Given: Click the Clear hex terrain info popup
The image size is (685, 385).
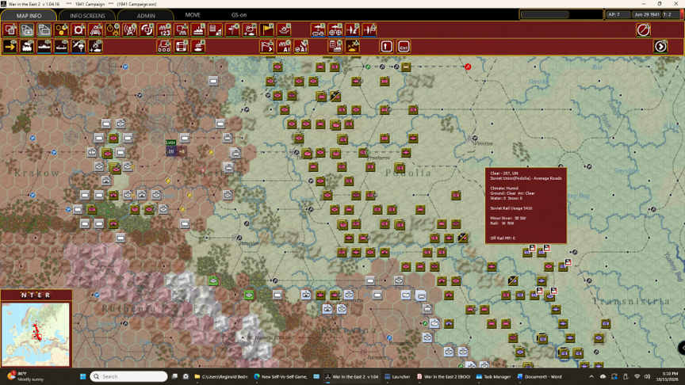Looking at the screenshot, I should coord(526,205).
